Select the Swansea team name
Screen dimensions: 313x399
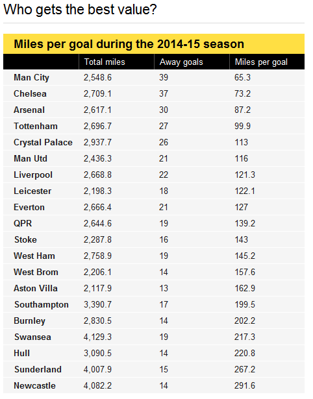32,337
